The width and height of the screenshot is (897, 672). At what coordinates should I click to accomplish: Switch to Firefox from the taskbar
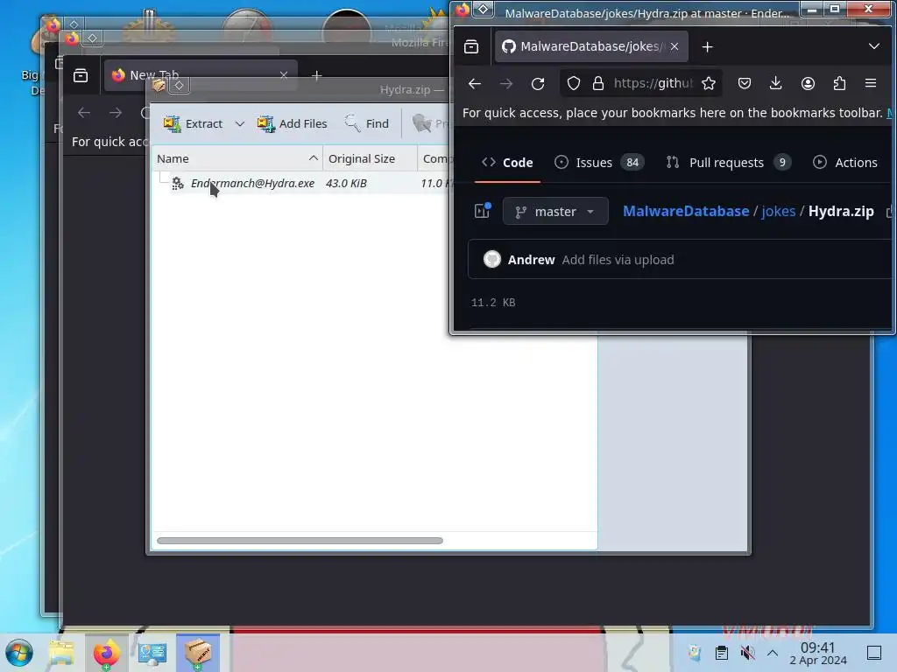pyautogui.click(x=106, y=653)
